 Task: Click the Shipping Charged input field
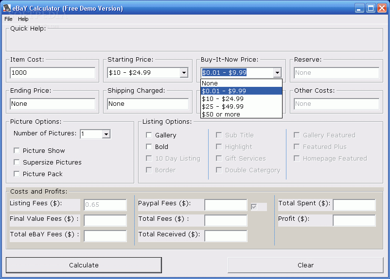click(x=148, y=104)
